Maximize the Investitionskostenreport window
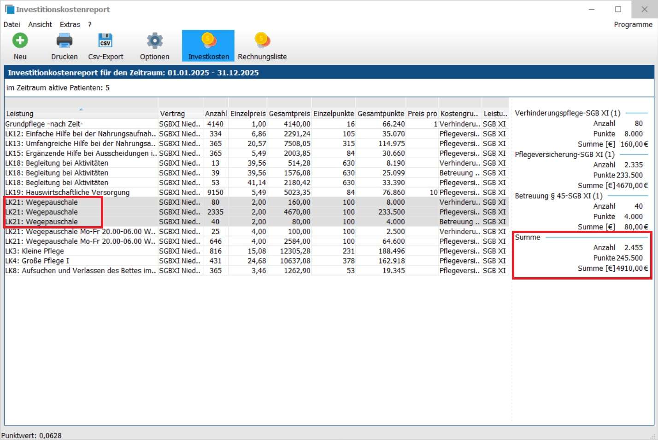The height and width of the screenshot is (440, 658). [618, 9]
